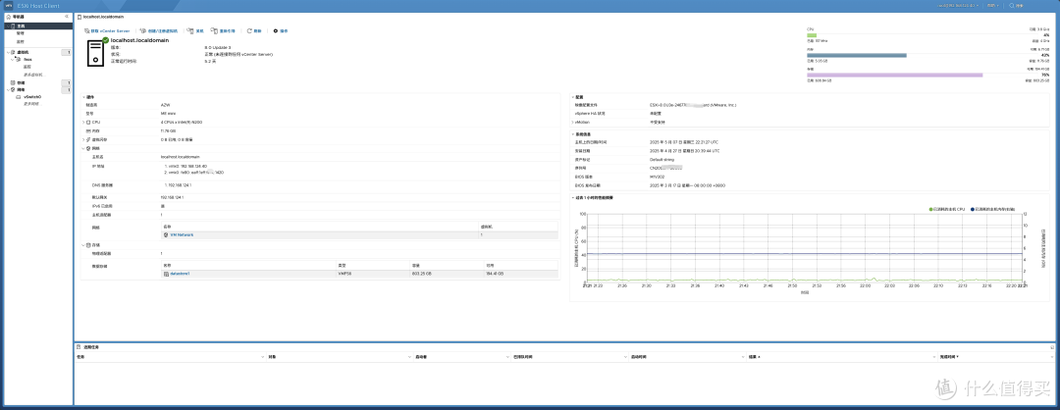1060x410 pixels.
Task: Select Storage in the navigator tree
Action: point(21,82)
